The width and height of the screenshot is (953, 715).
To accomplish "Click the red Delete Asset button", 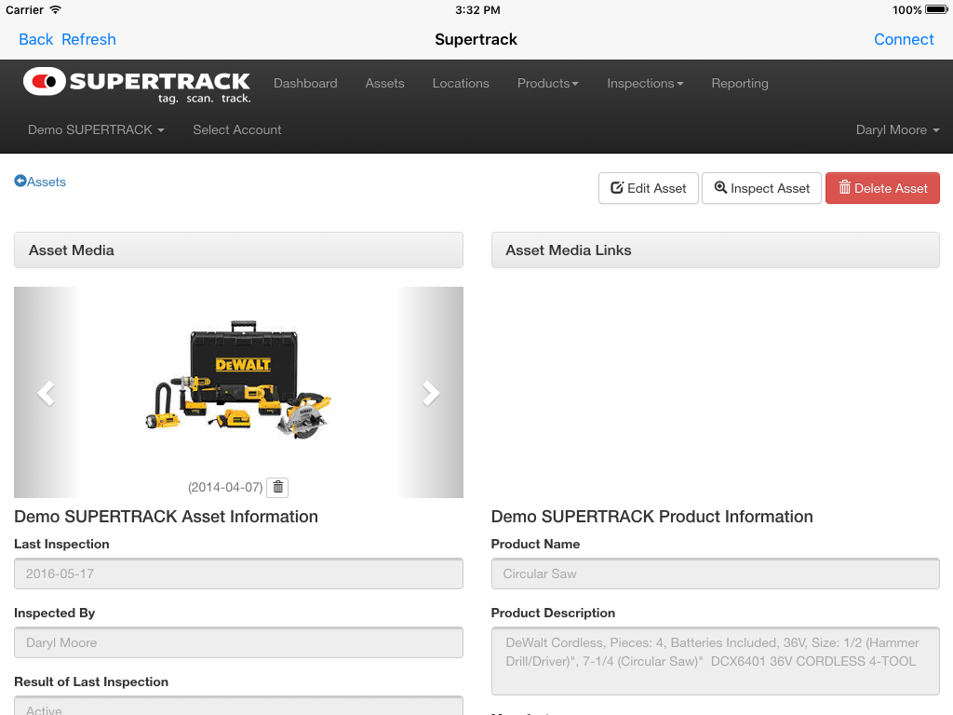I will pyautogui.click(x=882, y=188).
